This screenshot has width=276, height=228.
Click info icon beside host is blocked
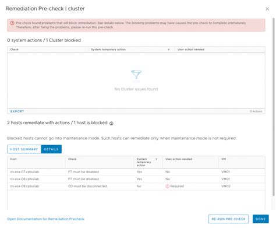coord(111,123)
